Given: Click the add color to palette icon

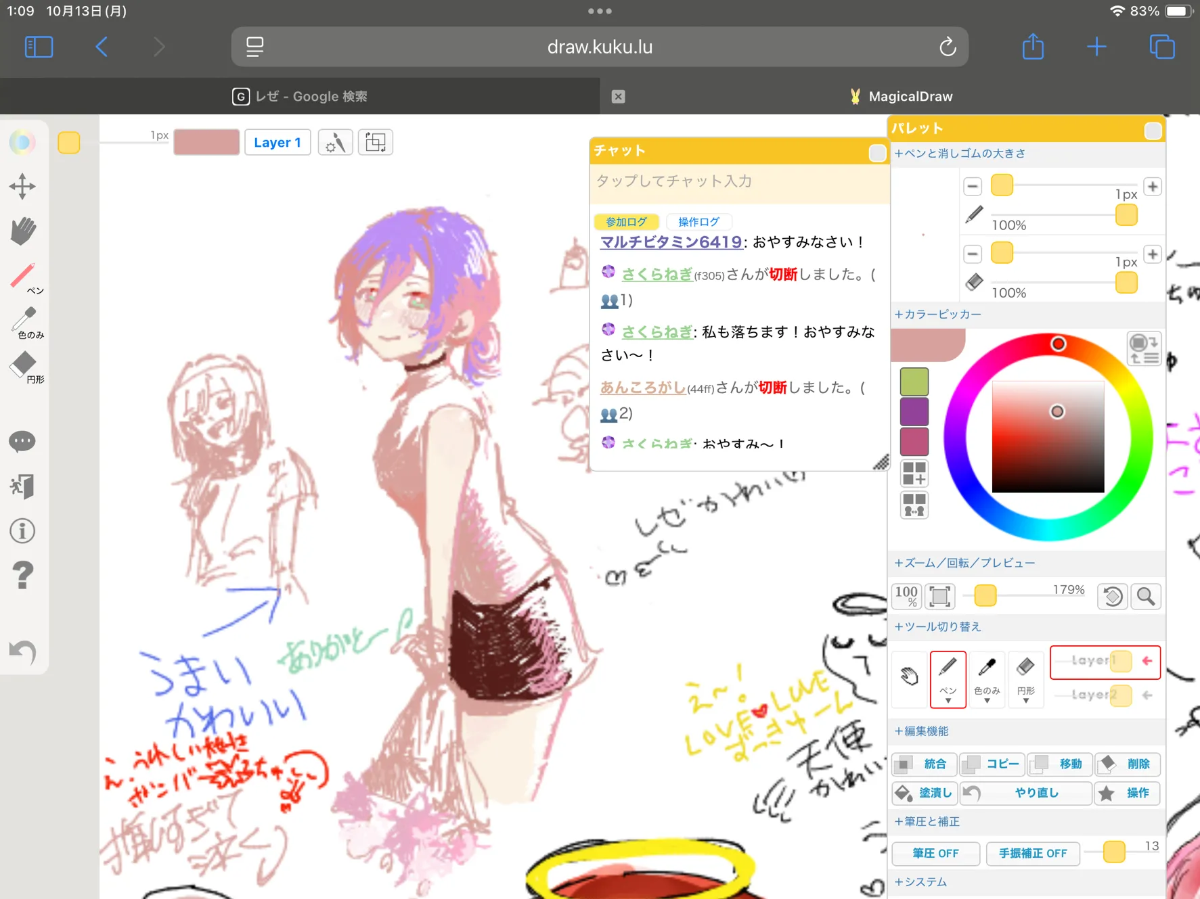Looking at the screenshot, I should tap(914, 474).
